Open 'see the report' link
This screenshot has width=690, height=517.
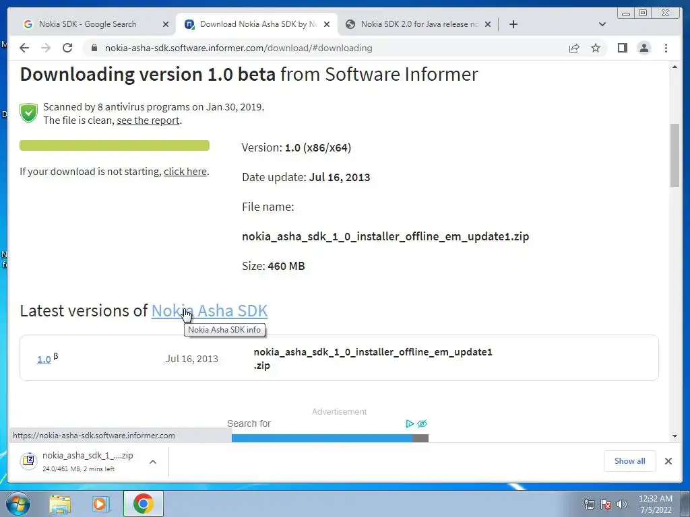pos(148,120)
